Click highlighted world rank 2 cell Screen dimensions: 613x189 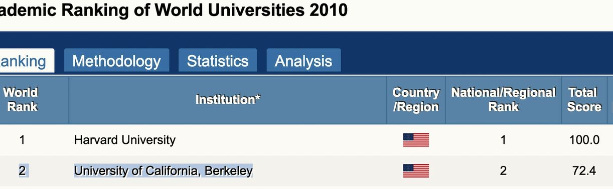coord(22,171)
